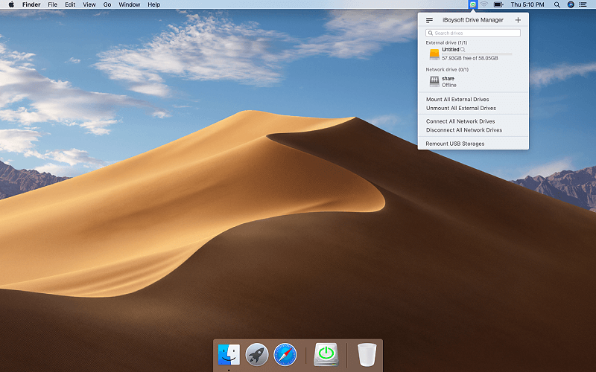Open the Go menu in menu bar
596x372 pixels.
pos(107,4)
